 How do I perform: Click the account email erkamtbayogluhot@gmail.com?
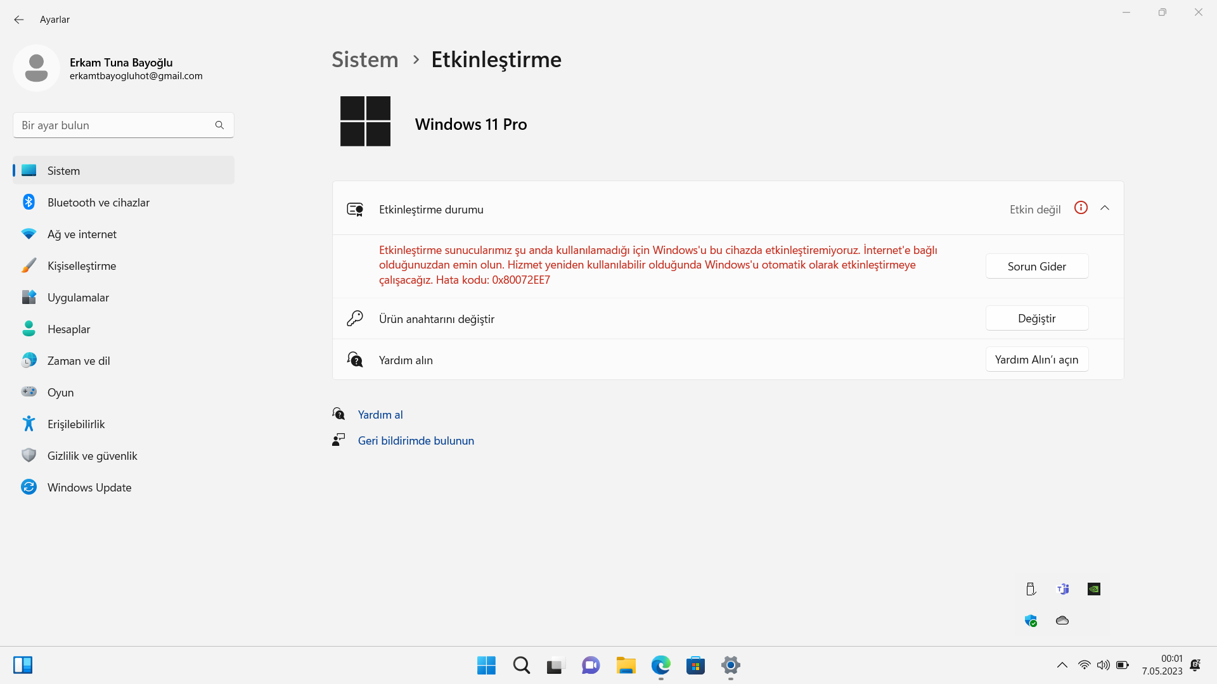(136, 76)
